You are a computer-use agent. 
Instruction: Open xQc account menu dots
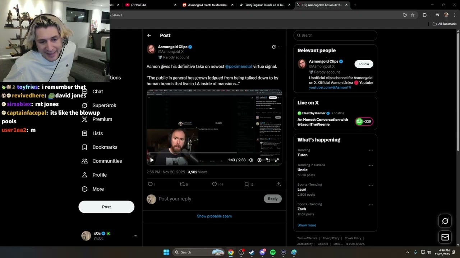click(x=135, y=236)
